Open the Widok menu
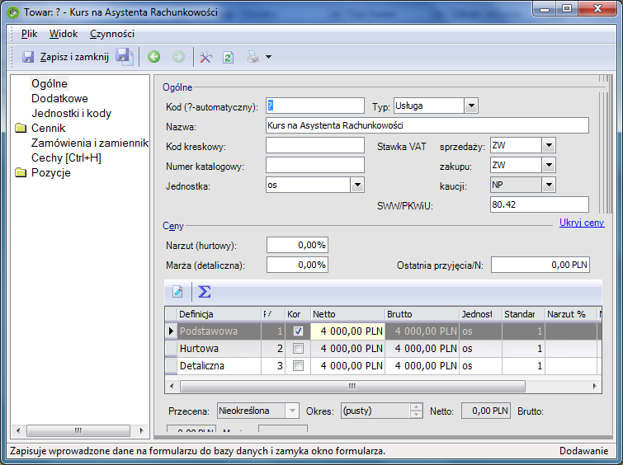The height and width of the screenshot is (465, 623). tap(64, 34)
